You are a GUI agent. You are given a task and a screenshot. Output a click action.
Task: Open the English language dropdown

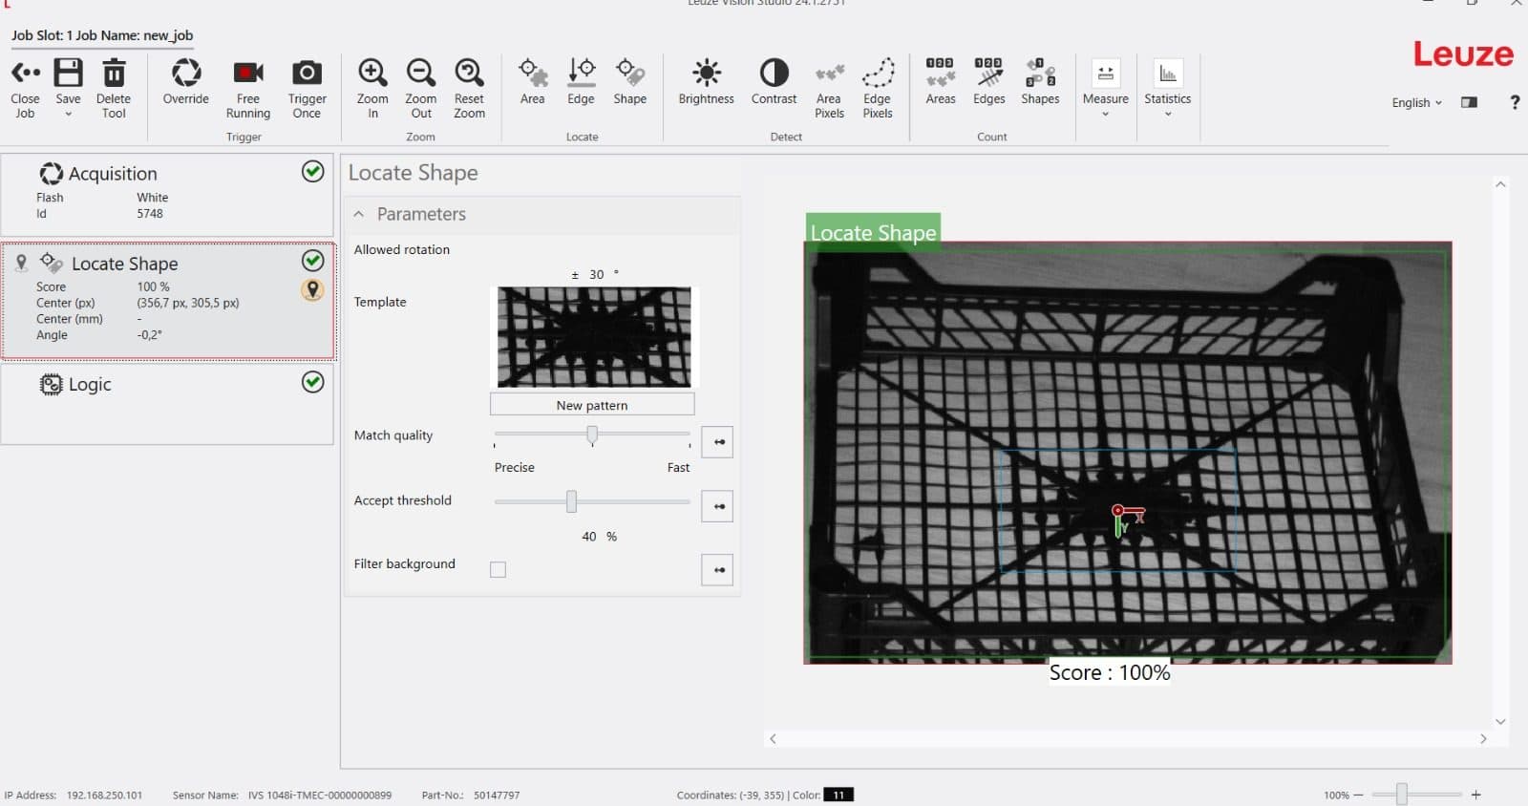(x=1416, y=103)
